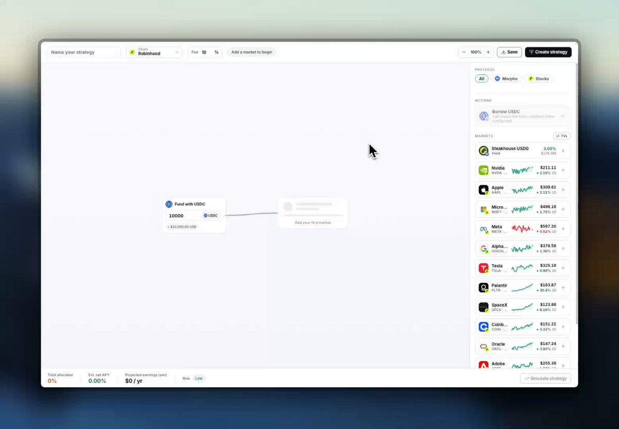Open the USDC token selector on the Fund node
The width and height of the screenshot is (619, 429).
[210, 216]
